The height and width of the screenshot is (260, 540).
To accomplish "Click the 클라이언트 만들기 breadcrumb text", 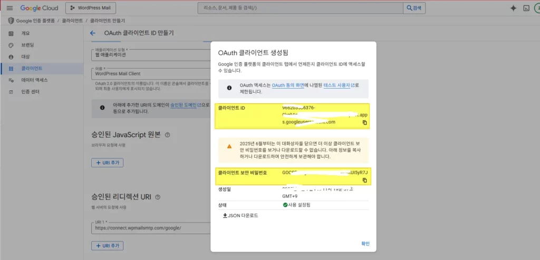I will click(x=108, y=21).
